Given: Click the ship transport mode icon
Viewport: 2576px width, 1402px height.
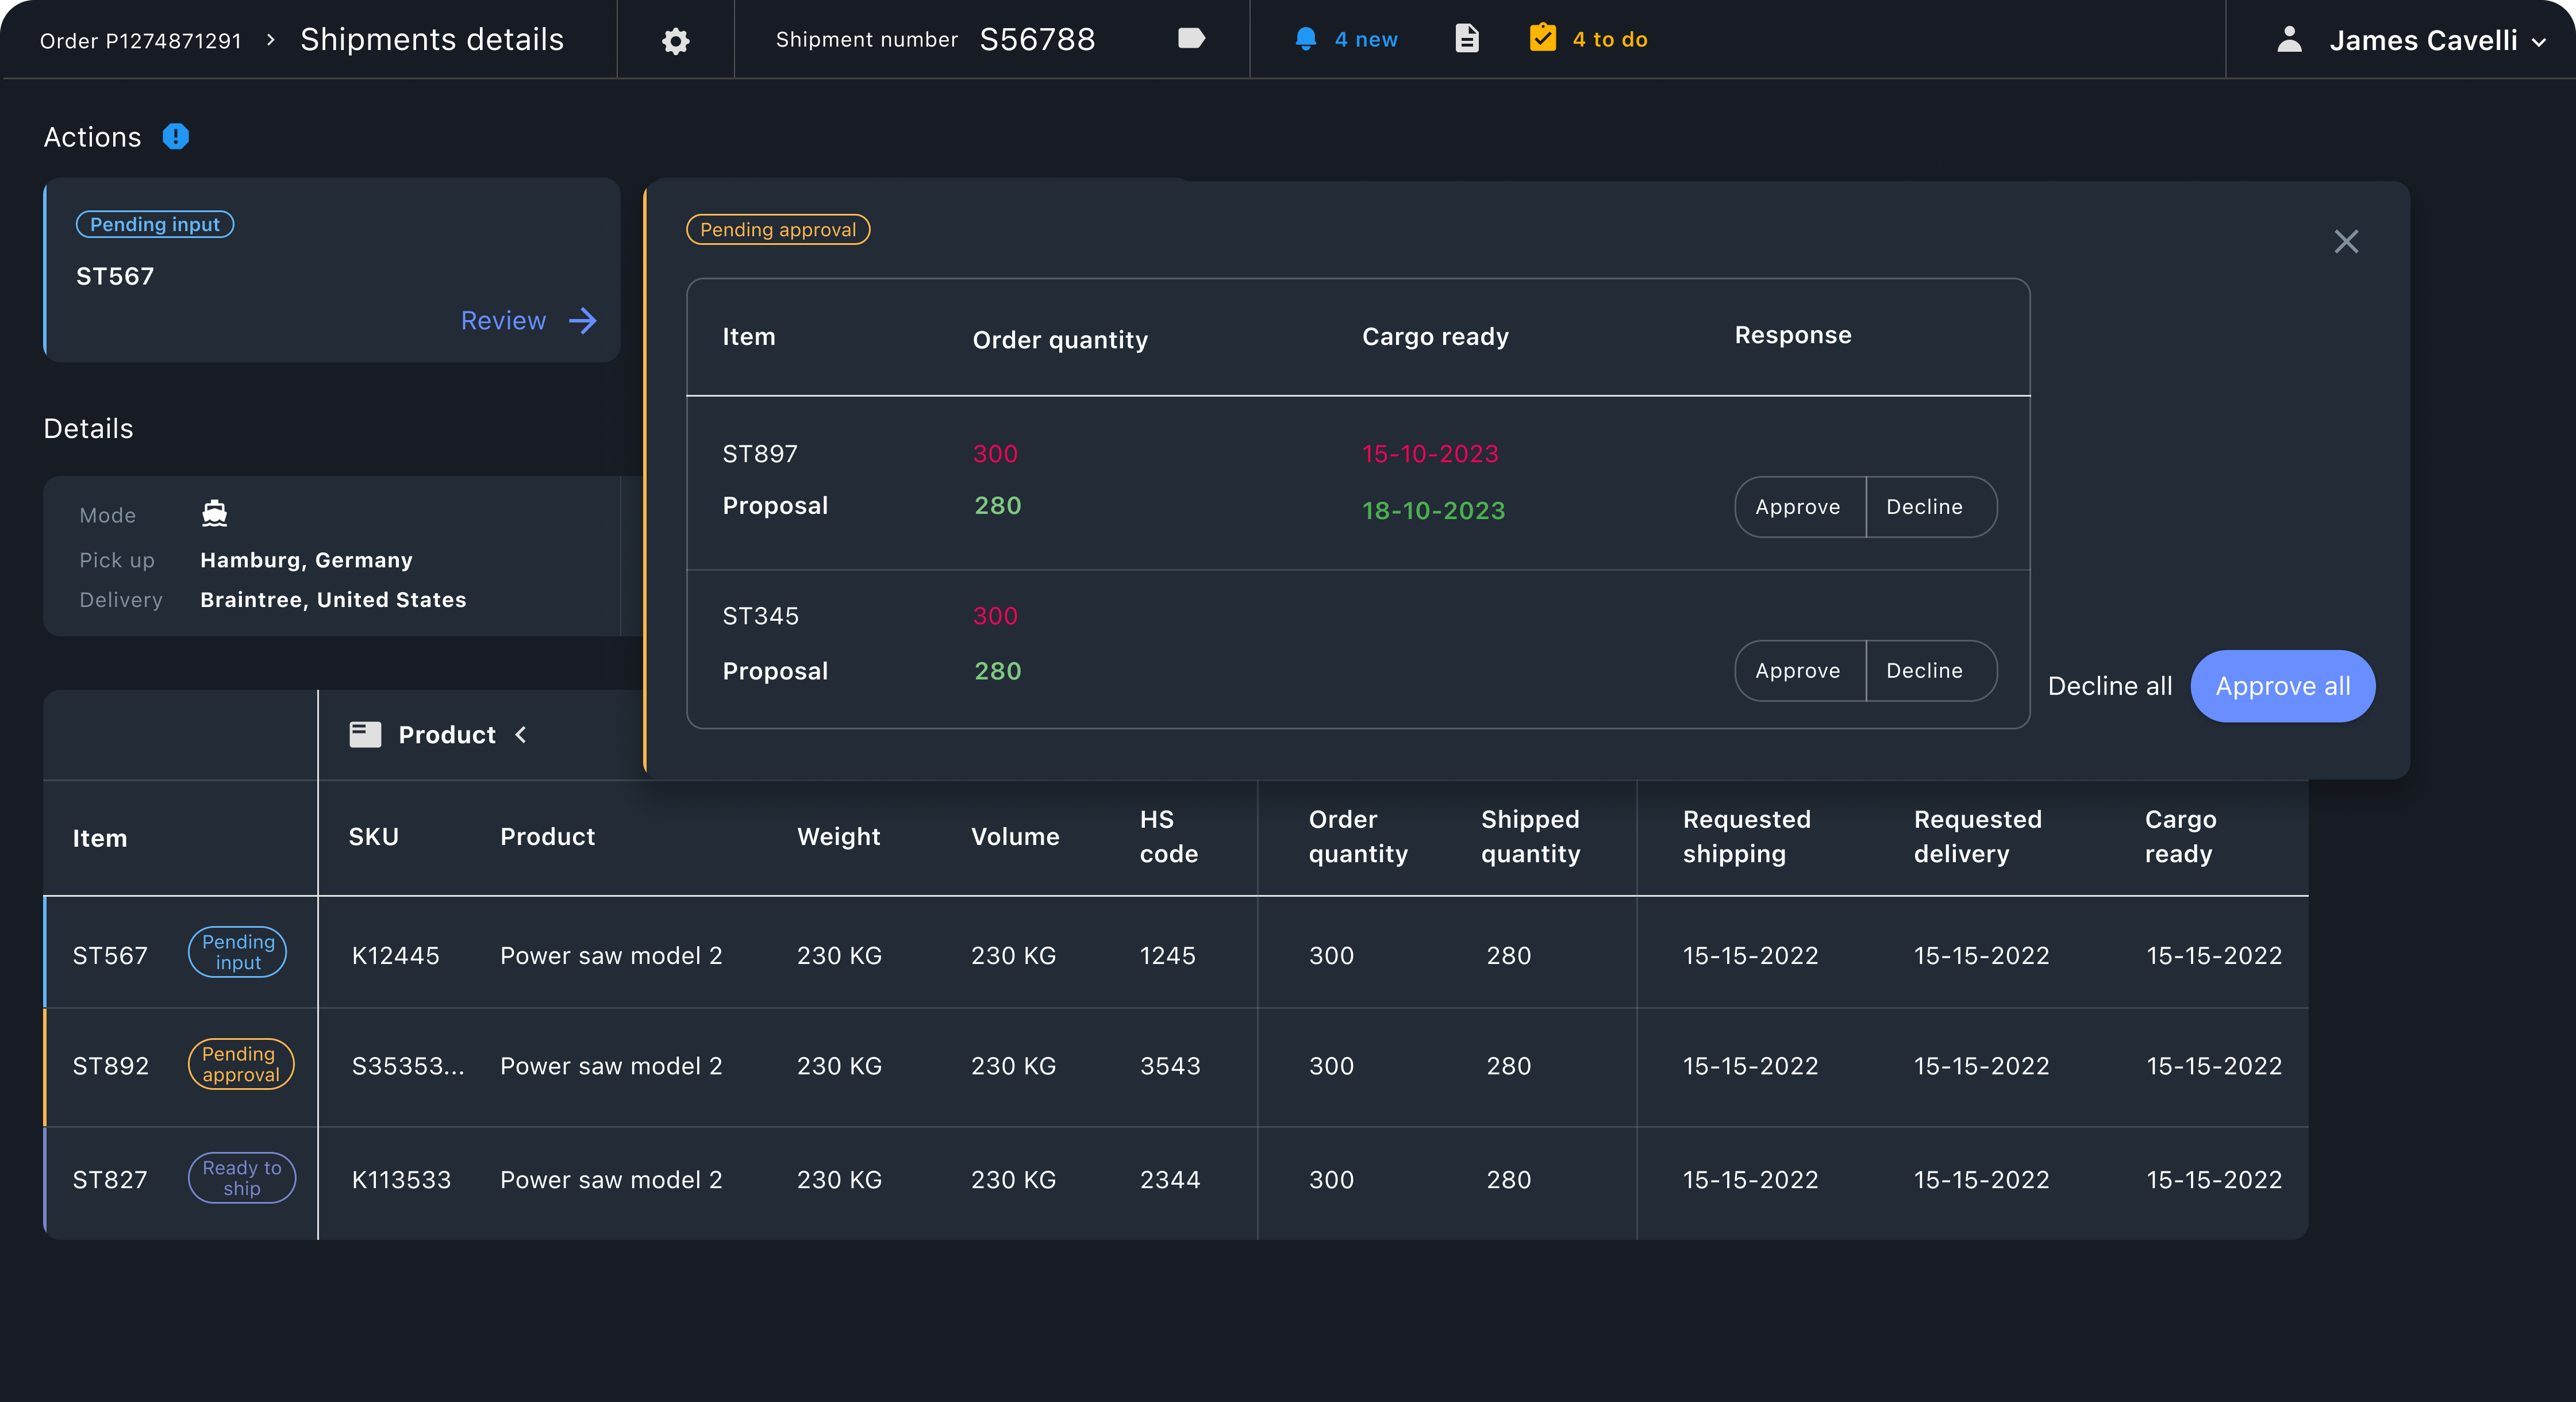Looking at the screenshot, I should (215, 514).
